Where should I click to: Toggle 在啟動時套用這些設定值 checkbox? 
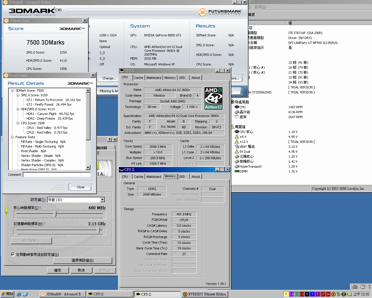click(13, 254)
